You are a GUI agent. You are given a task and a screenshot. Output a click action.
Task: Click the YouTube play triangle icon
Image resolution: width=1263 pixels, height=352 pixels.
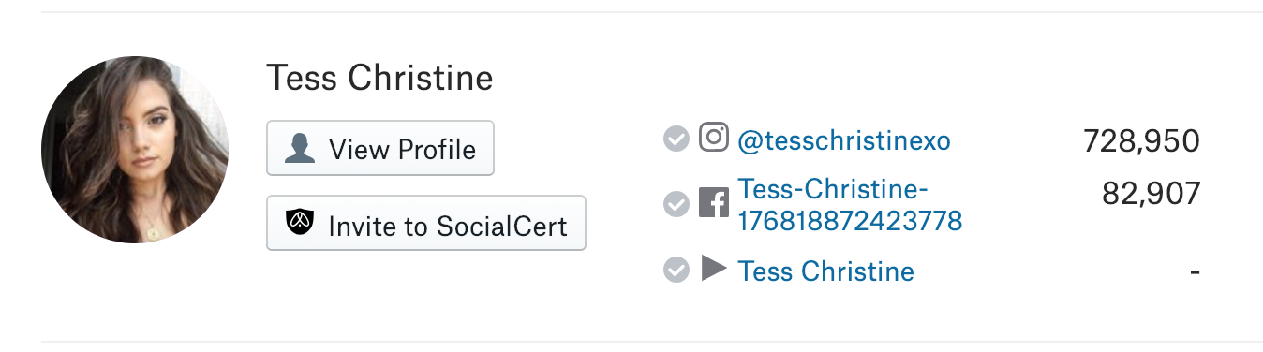click(714, 270)
